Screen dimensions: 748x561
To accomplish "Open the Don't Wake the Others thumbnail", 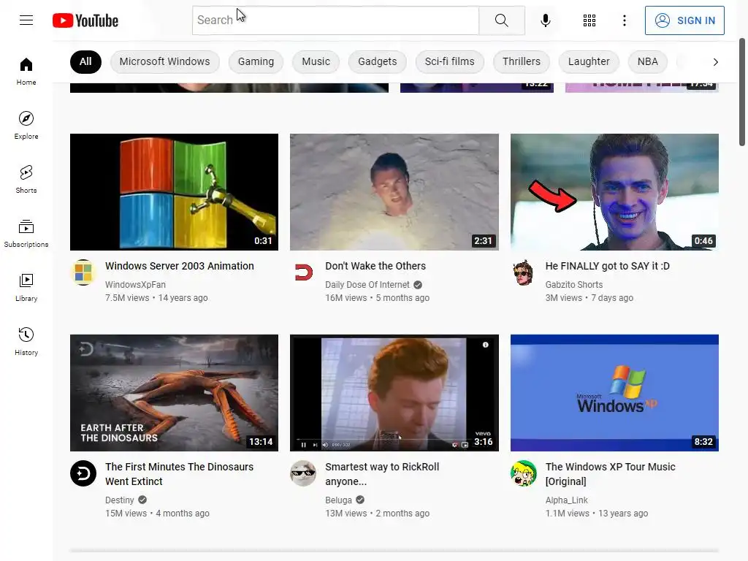I will (394, 192).
